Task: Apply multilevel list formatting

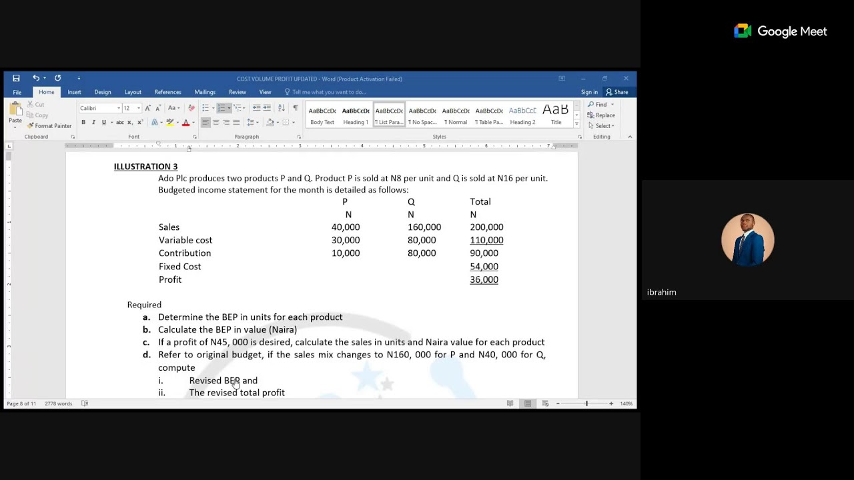Action: (x=238, y=108)
